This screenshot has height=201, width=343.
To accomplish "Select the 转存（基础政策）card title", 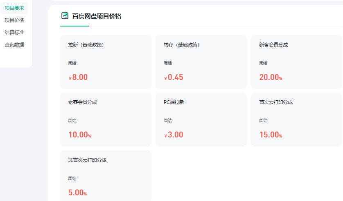I will pos(181,45).
